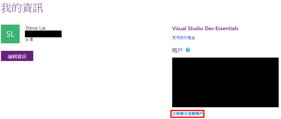This screenshot has height=119, width=281.
Task: Open the 使用我的權益 link
Action: pos(184,38)
